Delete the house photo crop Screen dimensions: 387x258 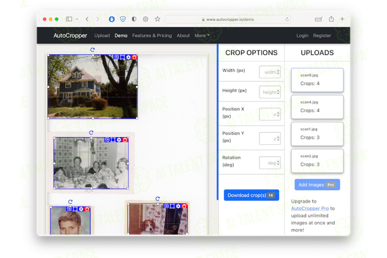point(134,57)
